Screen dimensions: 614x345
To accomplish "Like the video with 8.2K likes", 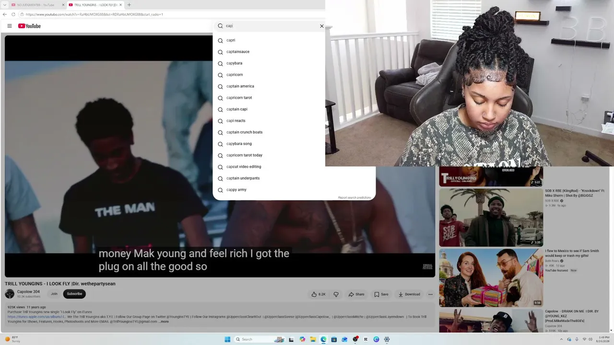I will click(319, 294).
